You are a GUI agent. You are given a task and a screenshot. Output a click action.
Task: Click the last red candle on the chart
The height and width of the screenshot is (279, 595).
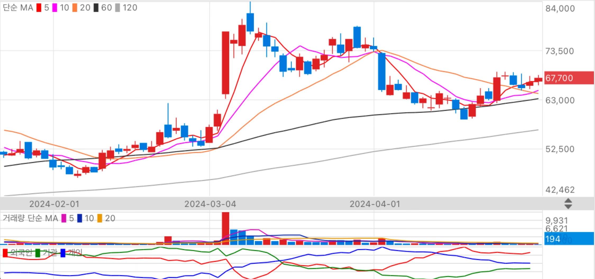[x=538, y=80]
